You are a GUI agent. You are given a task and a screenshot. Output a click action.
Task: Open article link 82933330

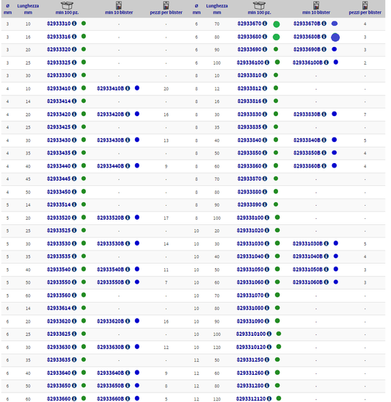[59, 76]
